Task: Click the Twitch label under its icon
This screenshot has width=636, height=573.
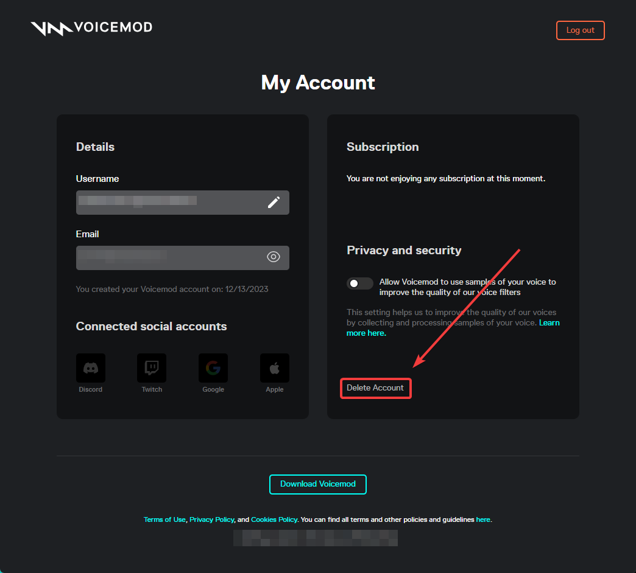Action: [152, 389]
